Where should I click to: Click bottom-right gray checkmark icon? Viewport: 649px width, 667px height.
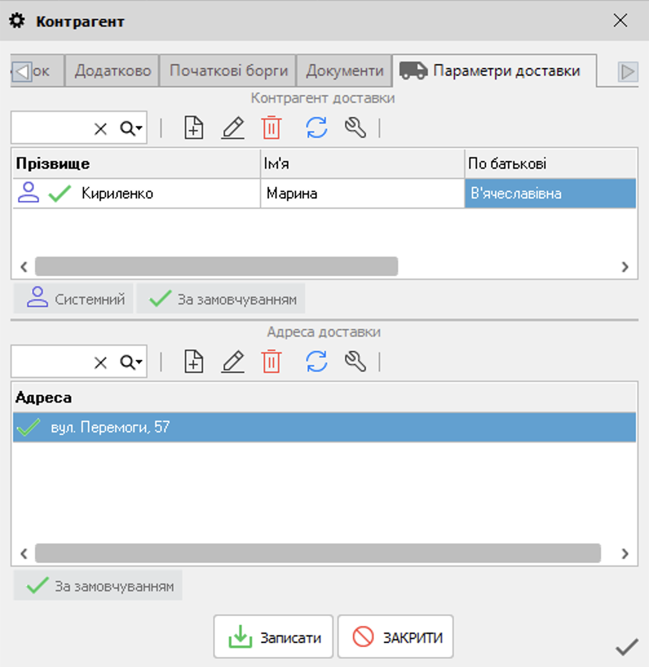click(x=627, y=647)
